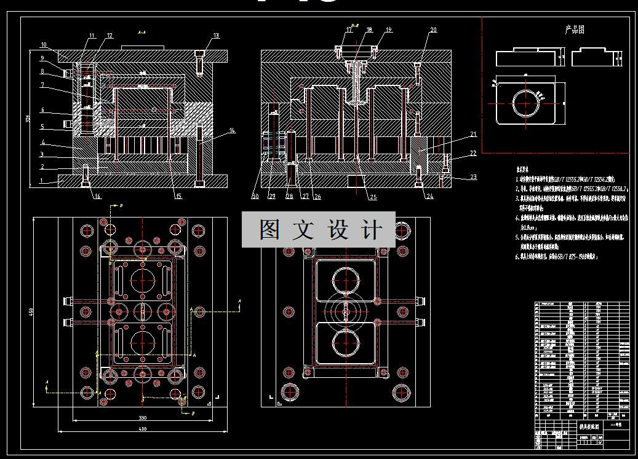Click part callout number 7
Viewport: 638px width, 459px height.
pyautogui.click(x=42, y=85)
